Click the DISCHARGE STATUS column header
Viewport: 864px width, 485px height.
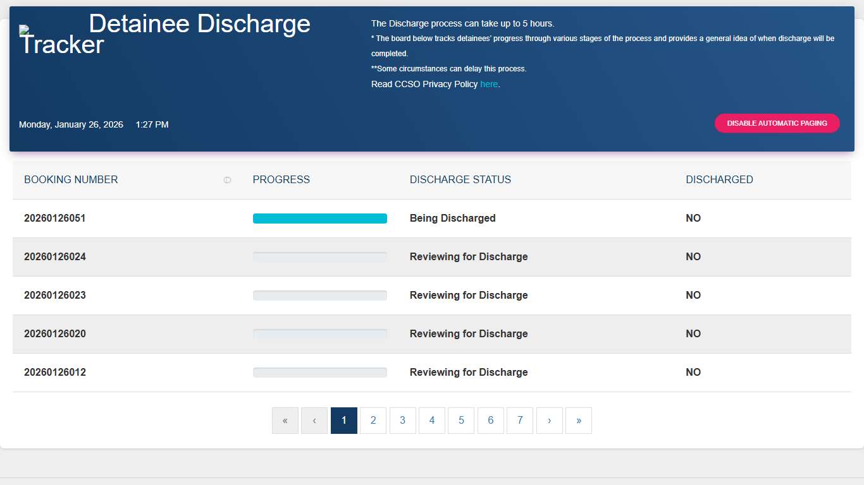tap(460, 179)
